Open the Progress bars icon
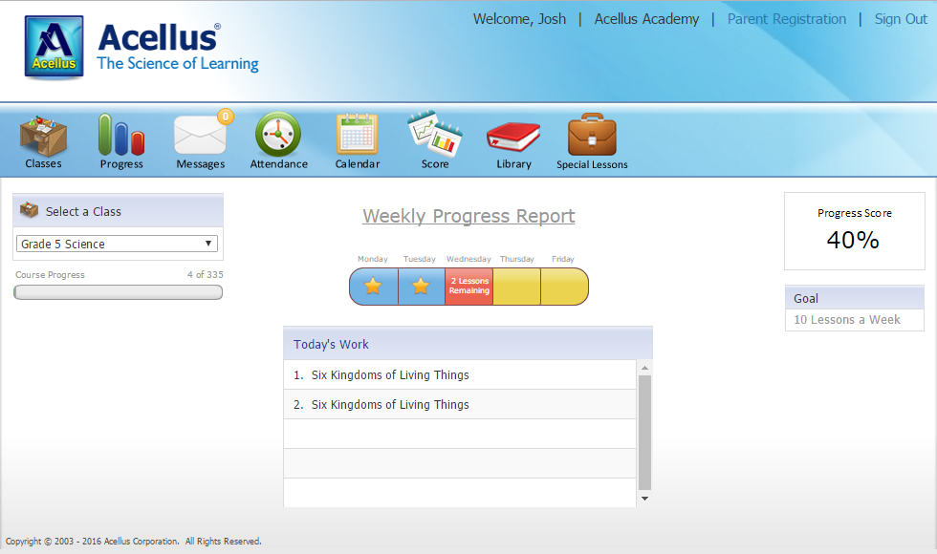Viewport: 937px width, 554px height. [121, 137]
